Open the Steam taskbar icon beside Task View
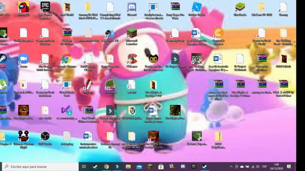305x171 pixels. 95,167
